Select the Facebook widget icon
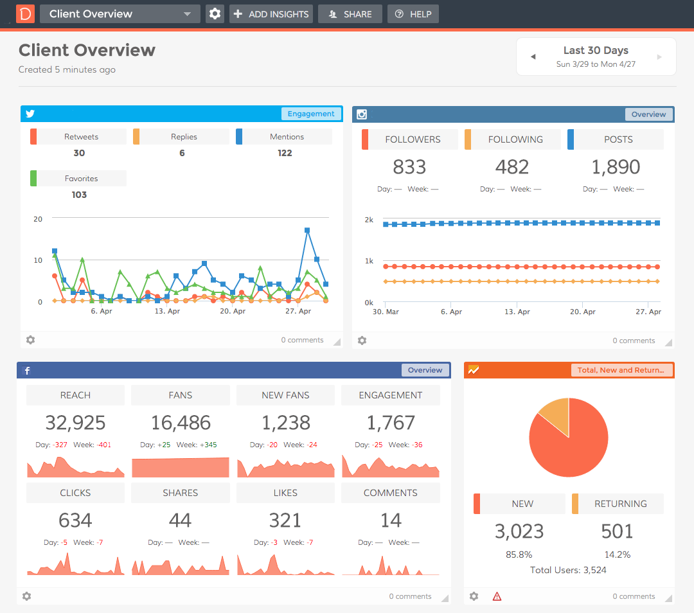This screenshot has height=613, width=694. point(26,370)
